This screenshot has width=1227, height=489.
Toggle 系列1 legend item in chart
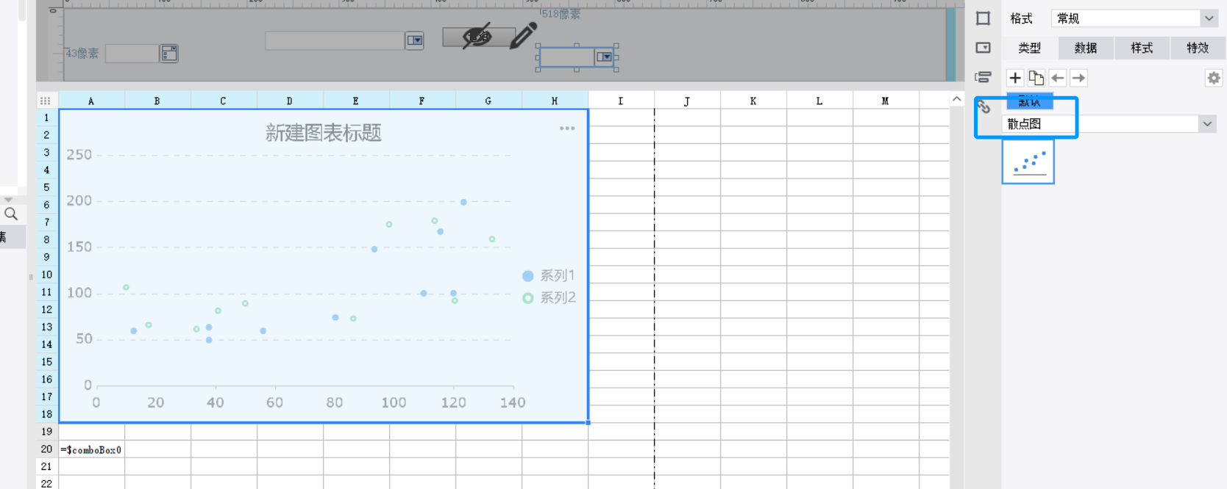click(548, 275)
